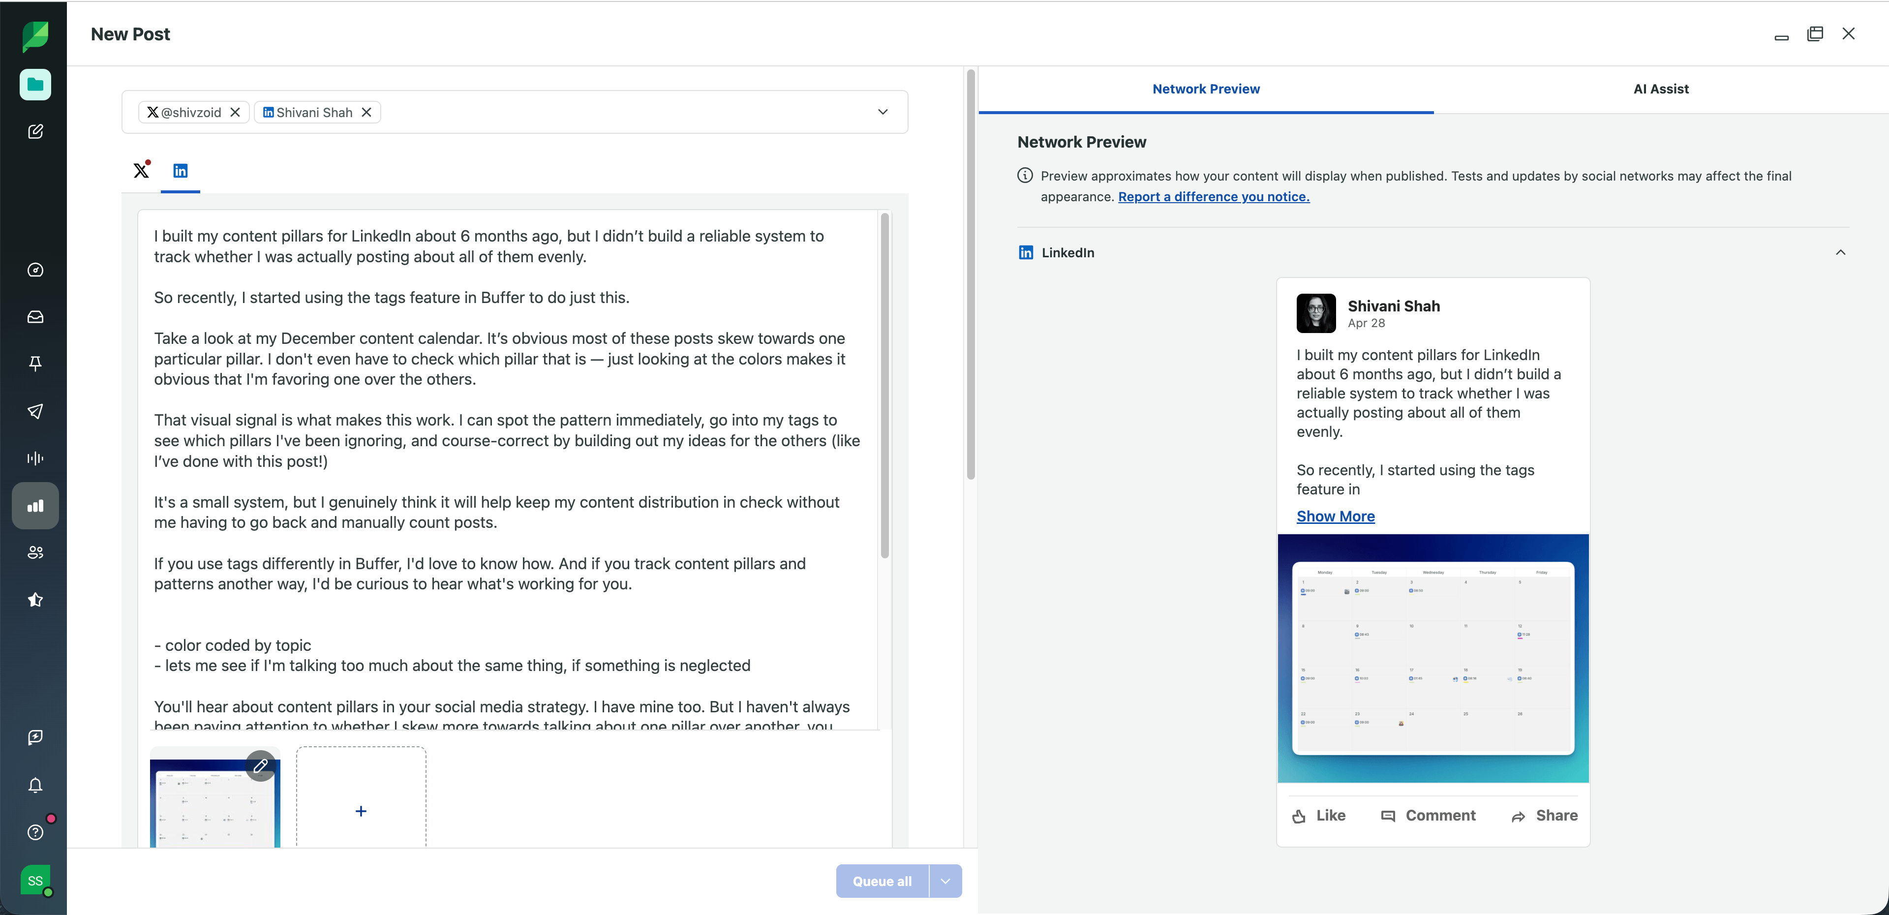Open the people icon in sidebar
The image size is (1889, 915).
35,553
